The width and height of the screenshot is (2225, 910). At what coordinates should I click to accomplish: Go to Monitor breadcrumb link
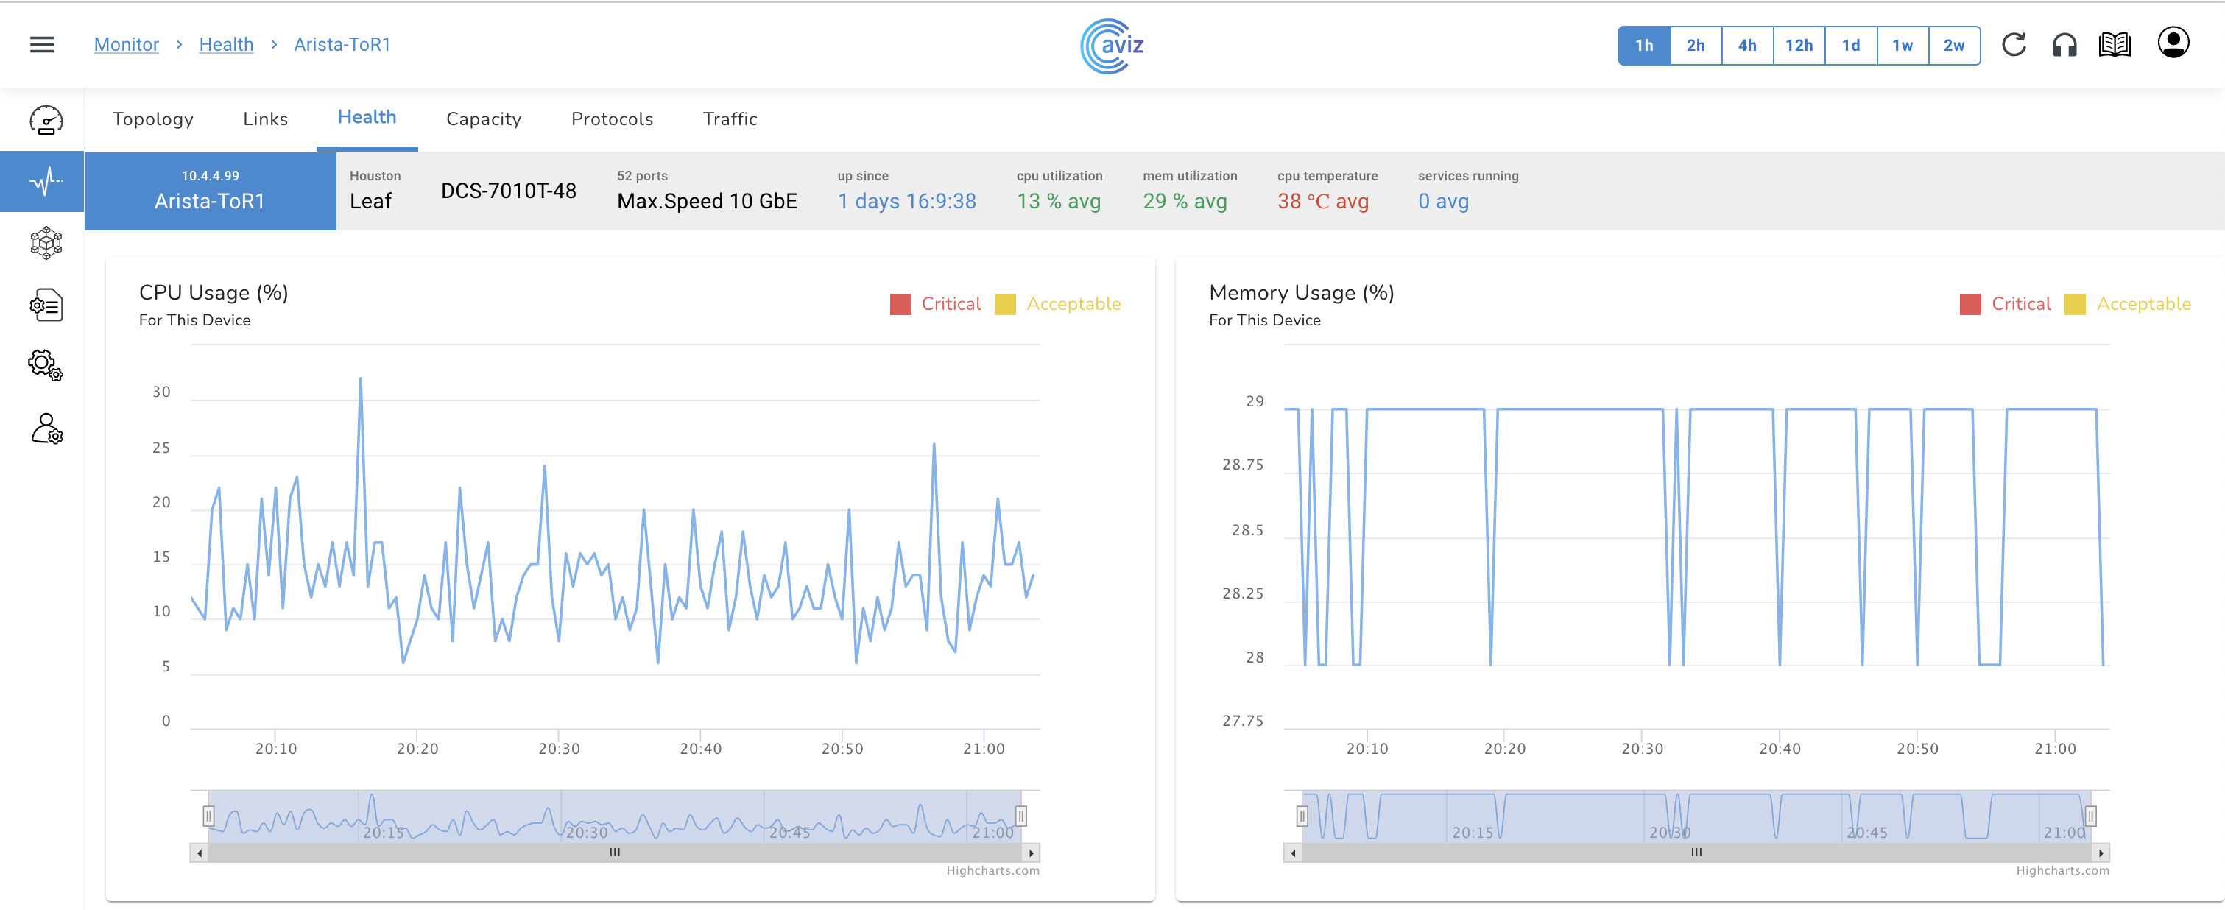(126, 44)
